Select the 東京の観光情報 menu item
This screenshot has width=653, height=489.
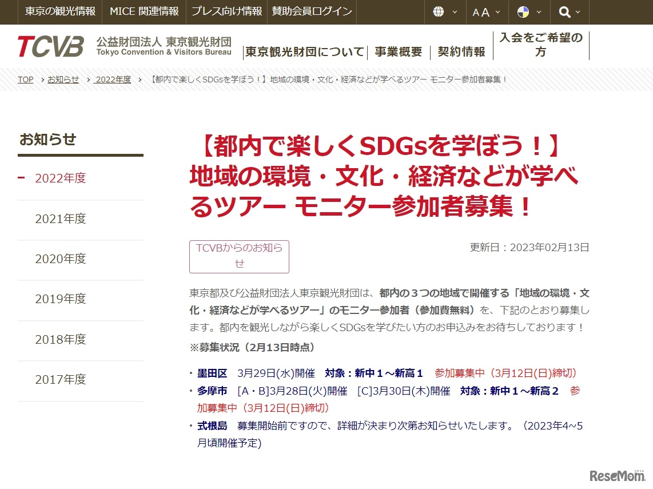click(x=59, y=10)
